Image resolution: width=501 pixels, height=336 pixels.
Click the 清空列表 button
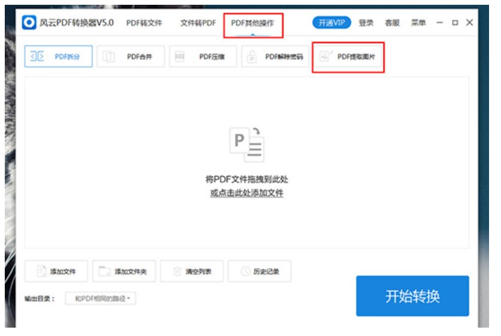coord(192,271)
